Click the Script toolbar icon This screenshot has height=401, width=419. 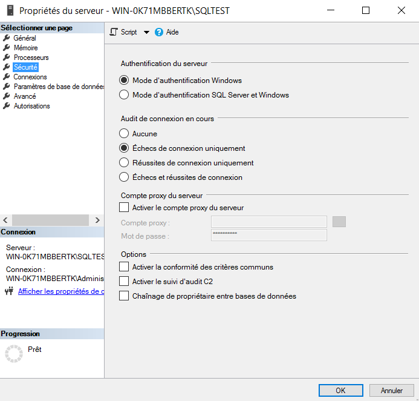click(x=114, y=32)
